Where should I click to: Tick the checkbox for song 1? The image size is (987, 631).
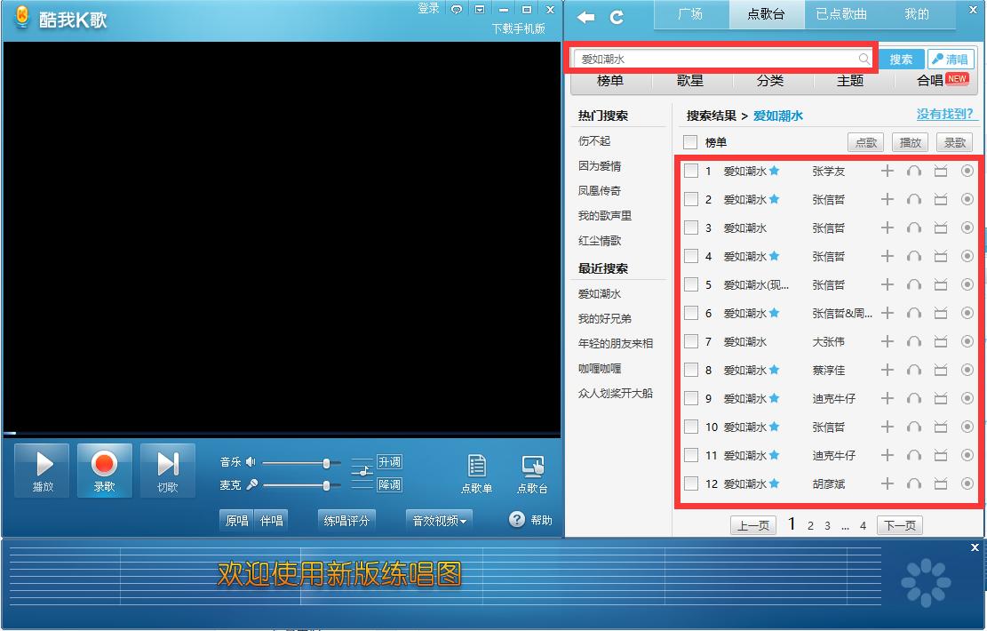[691, 171]
